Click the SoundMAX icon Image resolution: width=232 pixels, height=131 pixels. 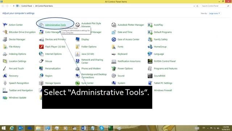coord(150,76)
